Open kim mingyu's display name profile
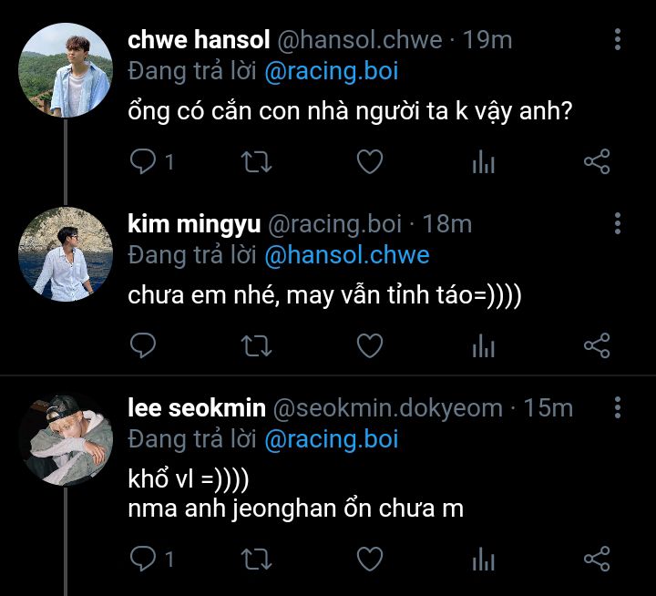The image size is (656, 596). coord(194,224)
